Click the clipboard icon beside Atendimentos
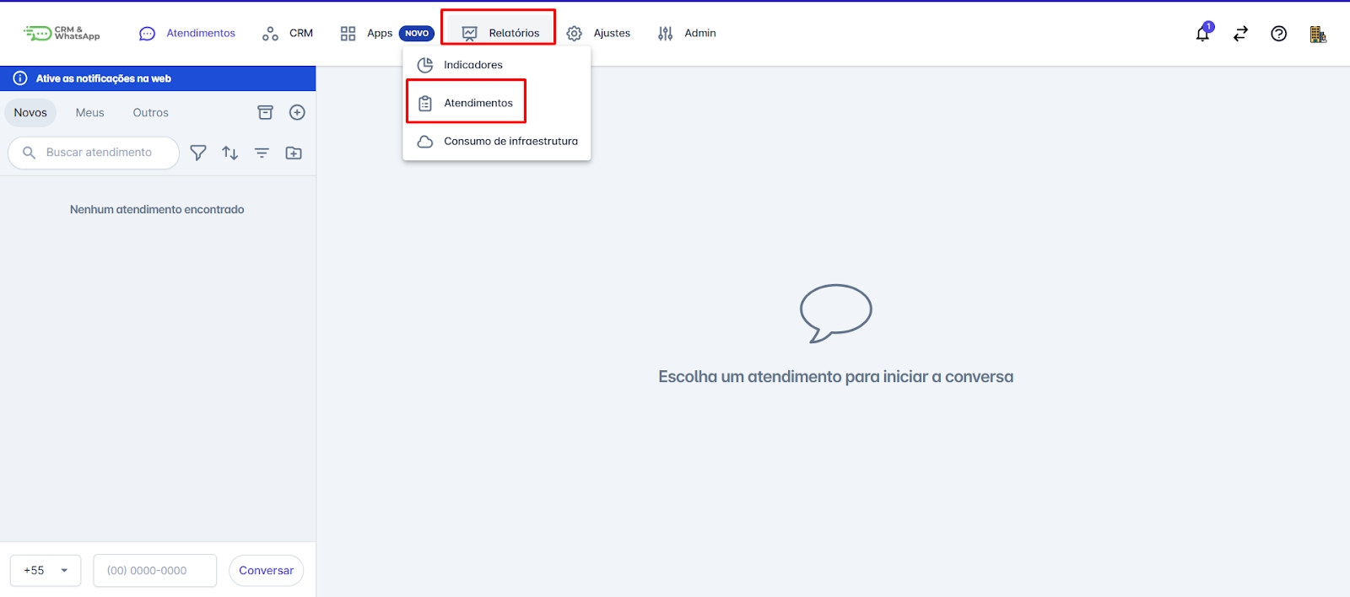1350x597 pixels. click(x=425, y=103)
